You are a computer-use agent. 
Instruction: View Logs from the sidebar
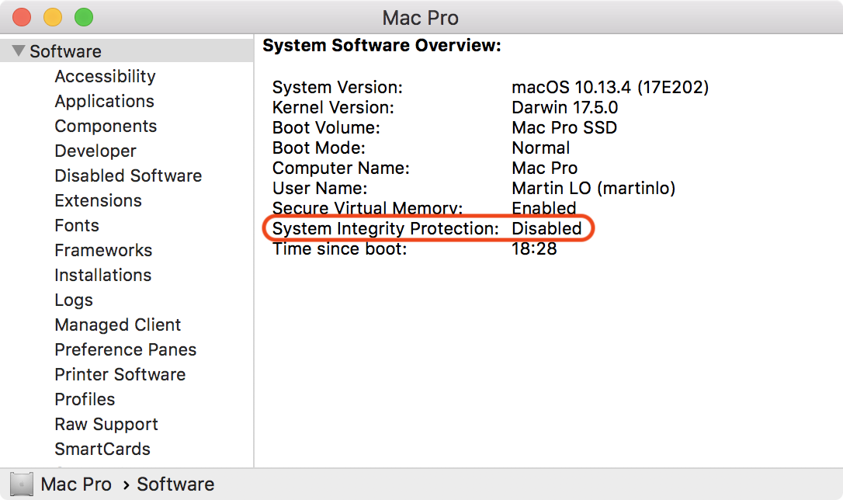tap(74, 300)
